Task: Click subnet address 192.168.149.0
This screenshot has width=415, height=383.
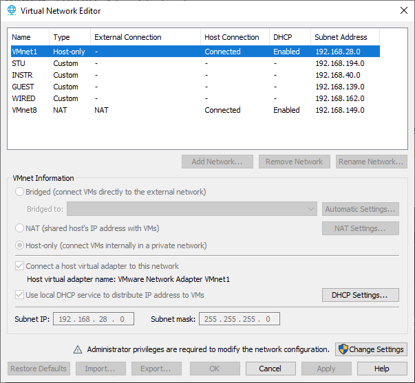Action: (x=340, y=110)
